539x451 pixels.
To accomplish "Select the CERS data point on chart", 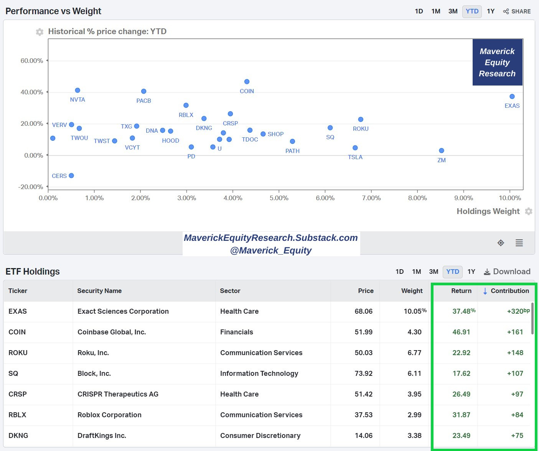I will [x=71, y=176].
